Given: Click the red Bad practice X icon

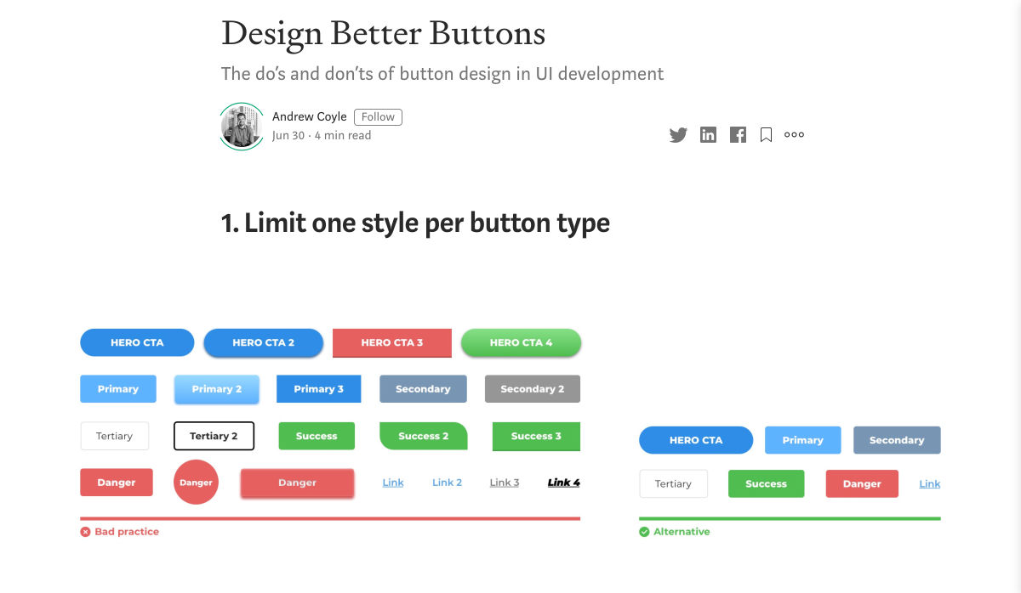Looking at the screenshot, I should click(x=85, y=532).
